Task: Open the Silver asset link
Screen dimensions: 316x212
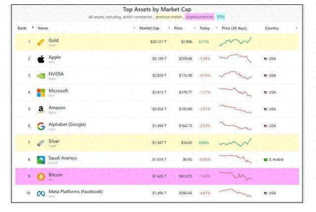Action: click(54, 141)
